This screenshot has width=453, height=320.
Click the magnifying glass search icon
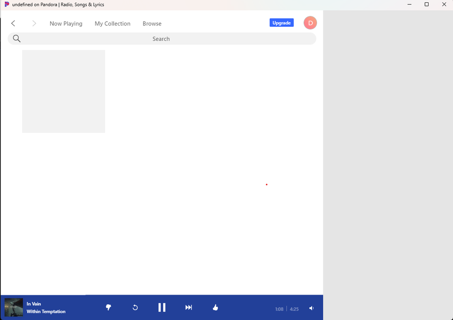17,39
